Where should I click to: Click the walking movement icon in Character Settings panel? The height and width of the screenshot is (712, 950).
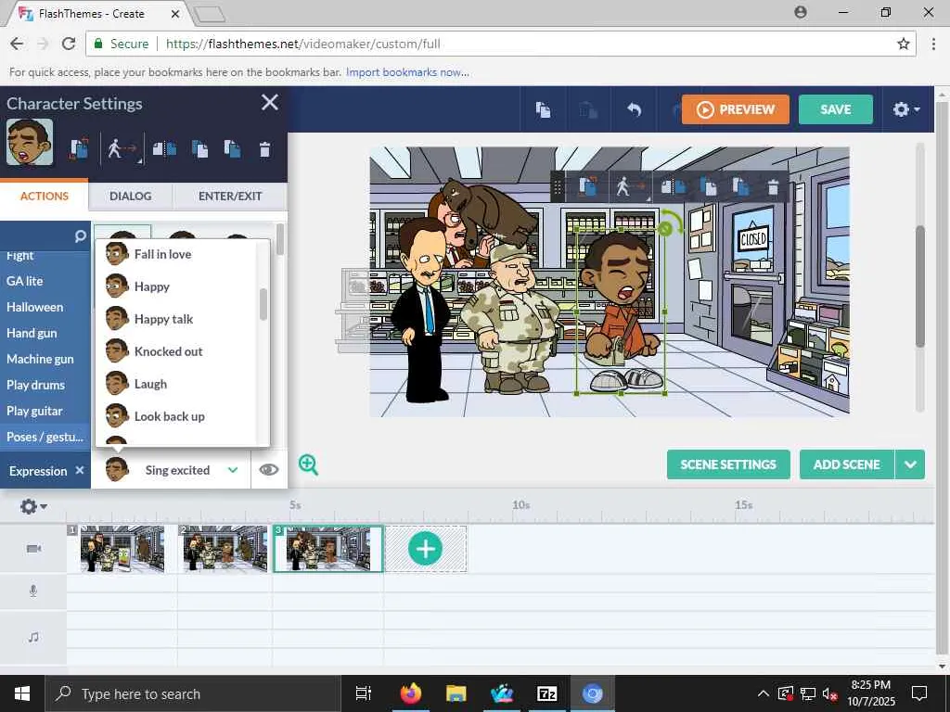[x=122, y=149]
